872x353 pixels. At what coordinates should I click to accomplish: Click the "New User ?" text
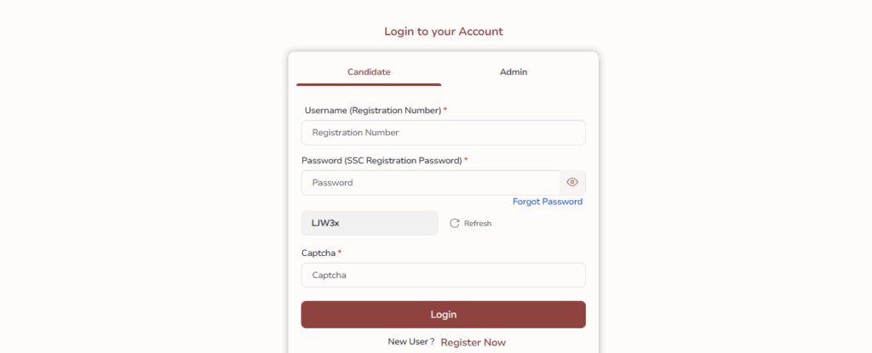coord(411,341)
